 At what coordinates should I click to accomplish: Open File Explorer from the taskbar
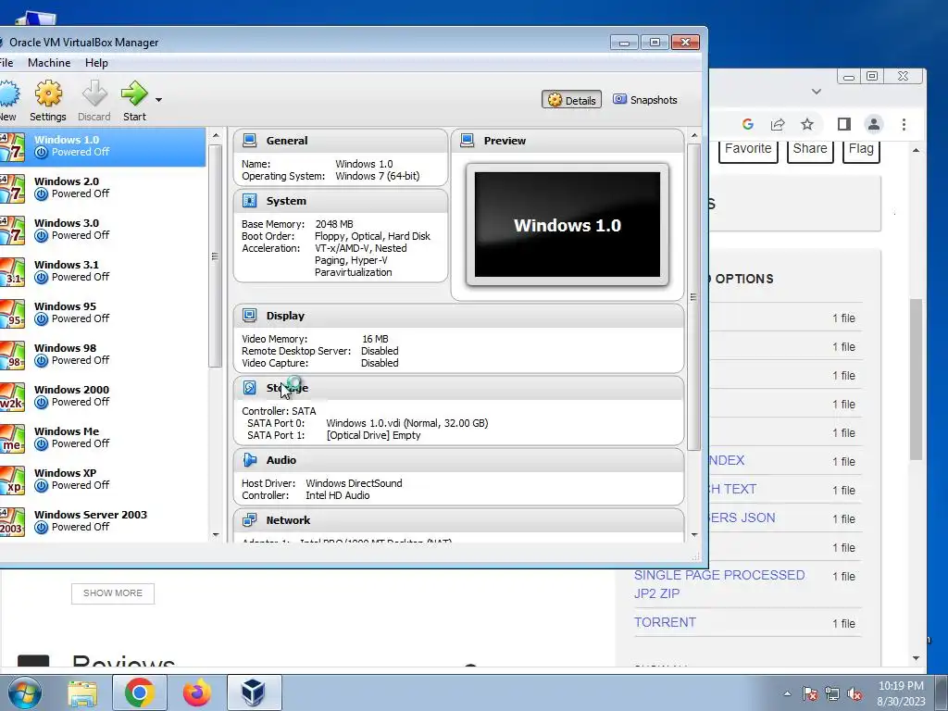click(x=82, y=693)
